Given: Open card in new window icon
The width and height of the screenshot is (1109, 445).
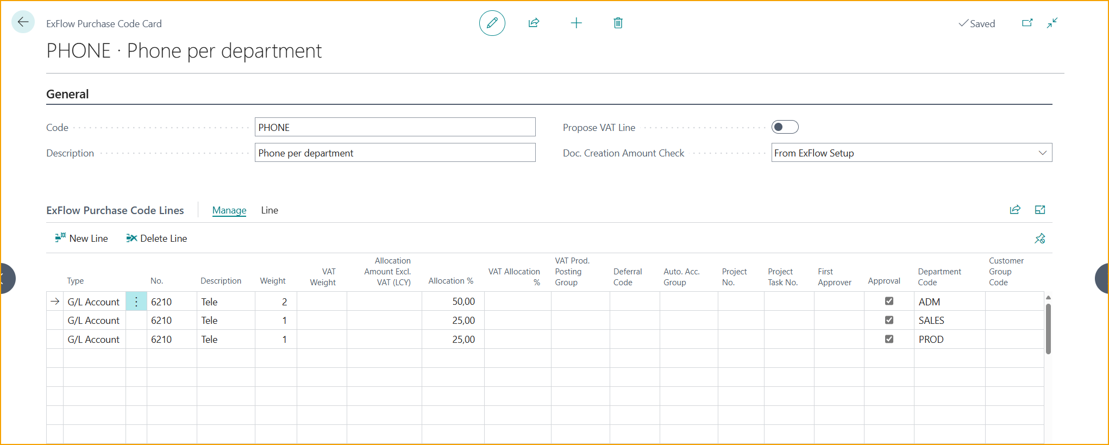Looking at the screenshot, I should point(1027,23).
